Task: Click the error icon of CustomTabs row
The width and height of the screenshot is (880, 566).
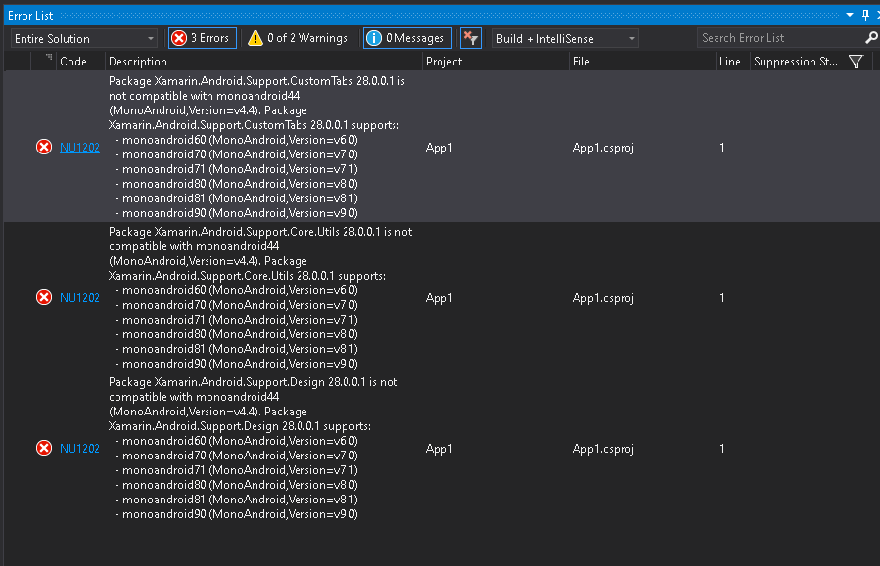Action: coord(44,147)
